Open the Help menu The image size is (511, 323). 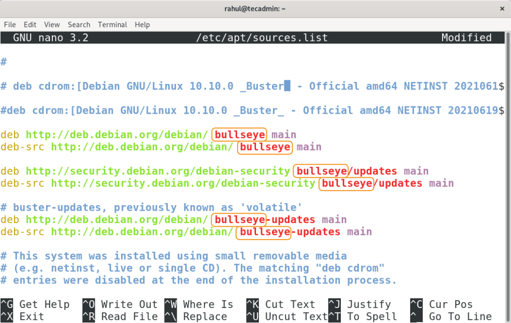142,24
